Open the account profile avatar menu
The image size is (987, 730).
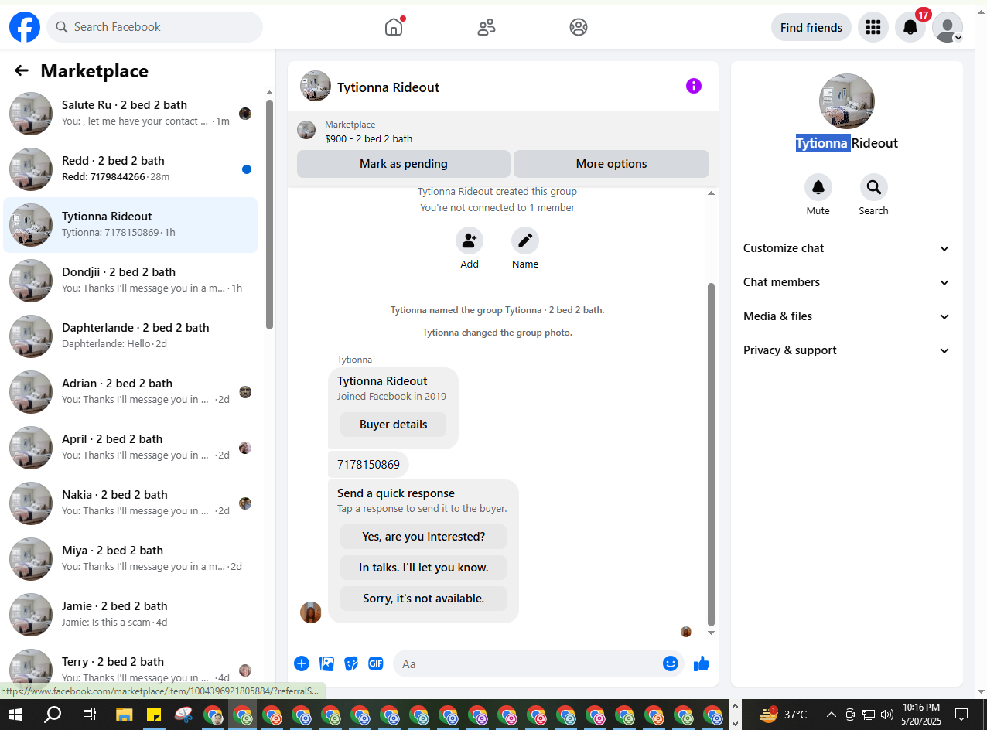948,27
